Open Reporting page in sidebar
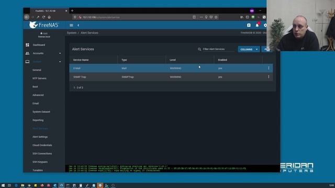Image resolution: width=335 pixels, height=188 pixels. [38, 120]
